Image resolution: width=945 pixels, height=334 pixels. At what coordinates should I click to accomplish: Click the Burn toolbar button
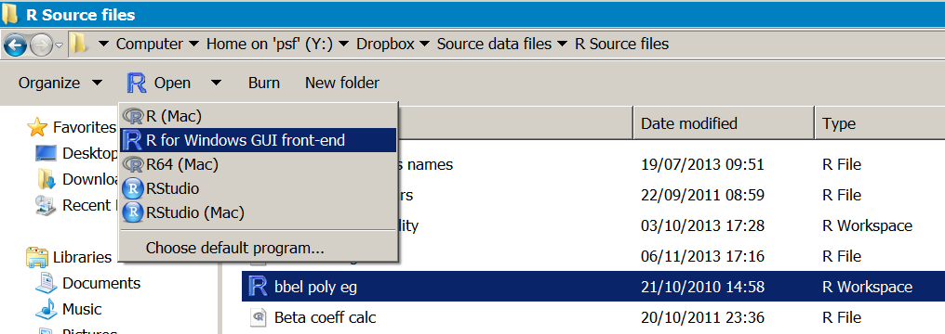point(264,83)
